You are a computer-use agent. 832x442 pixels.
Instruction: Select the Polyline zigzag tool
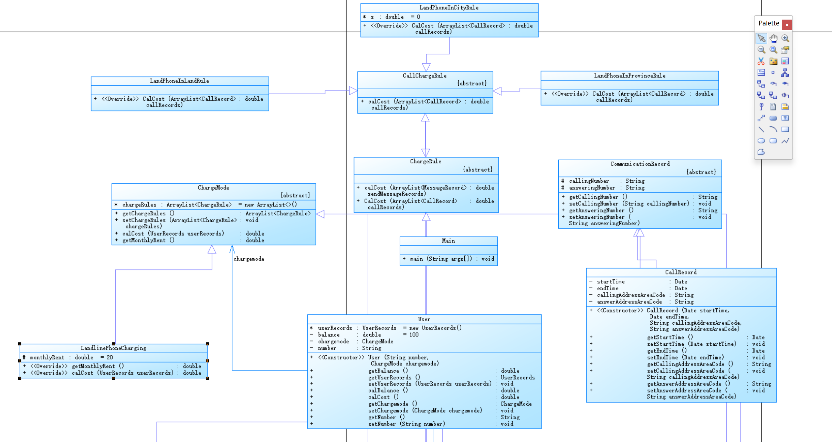pos(785,141)
